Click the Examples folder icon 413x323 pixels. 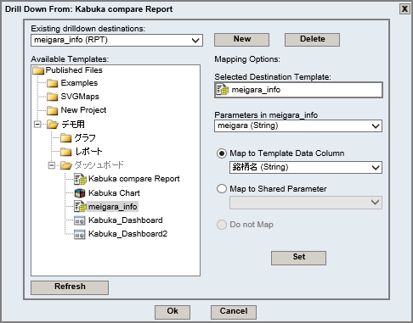point(53,83)
